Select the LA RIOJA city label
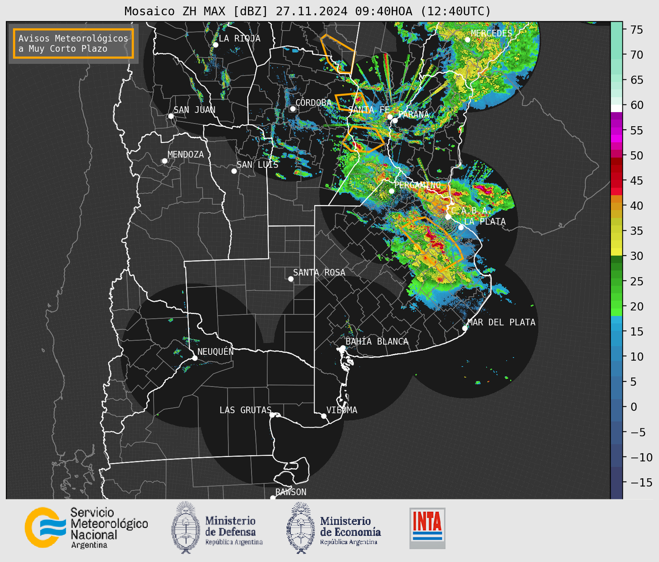Image resolution: width=659 pixels, height=562 pixels. [239, 38]
